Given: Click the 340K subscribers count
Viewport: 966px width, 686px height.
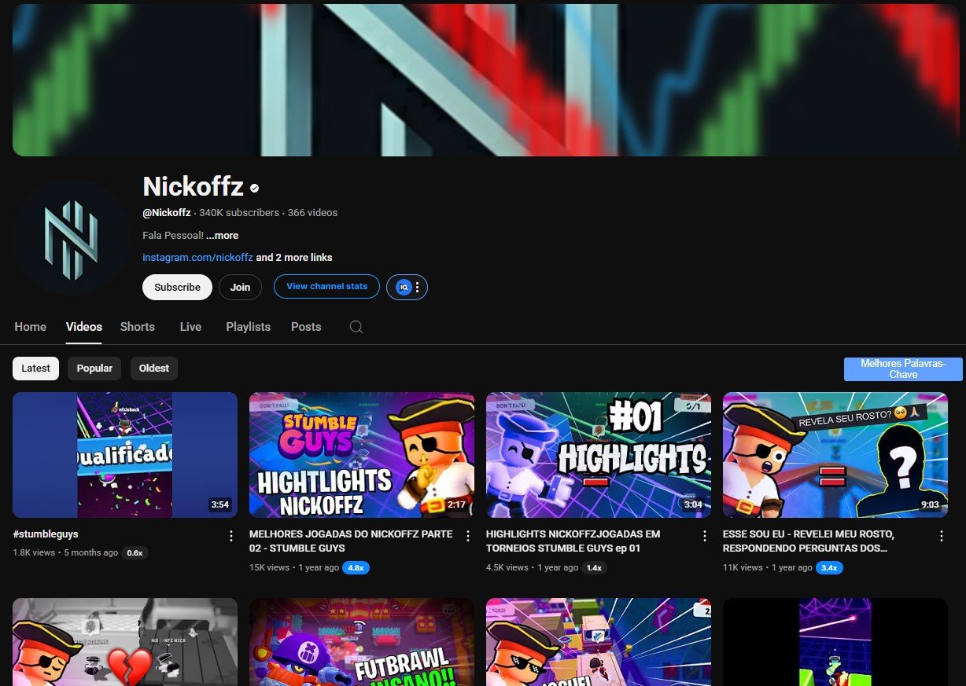Looking at the screenshot, I should (x=239, y=213).
